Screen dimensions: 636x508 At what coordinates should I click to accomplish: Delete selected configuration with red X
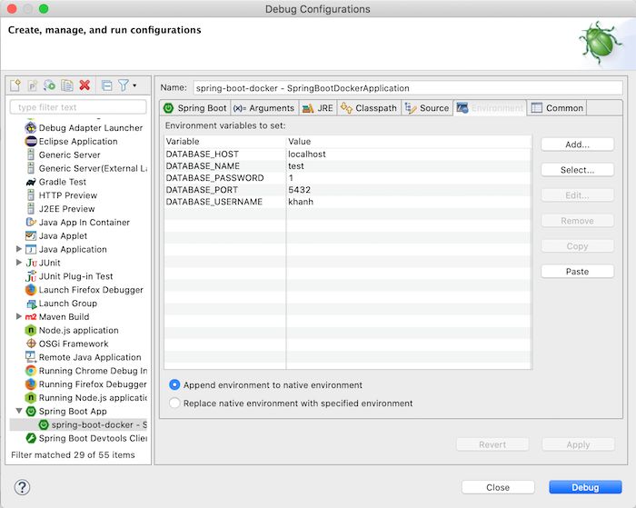click(x=84, y=85)
